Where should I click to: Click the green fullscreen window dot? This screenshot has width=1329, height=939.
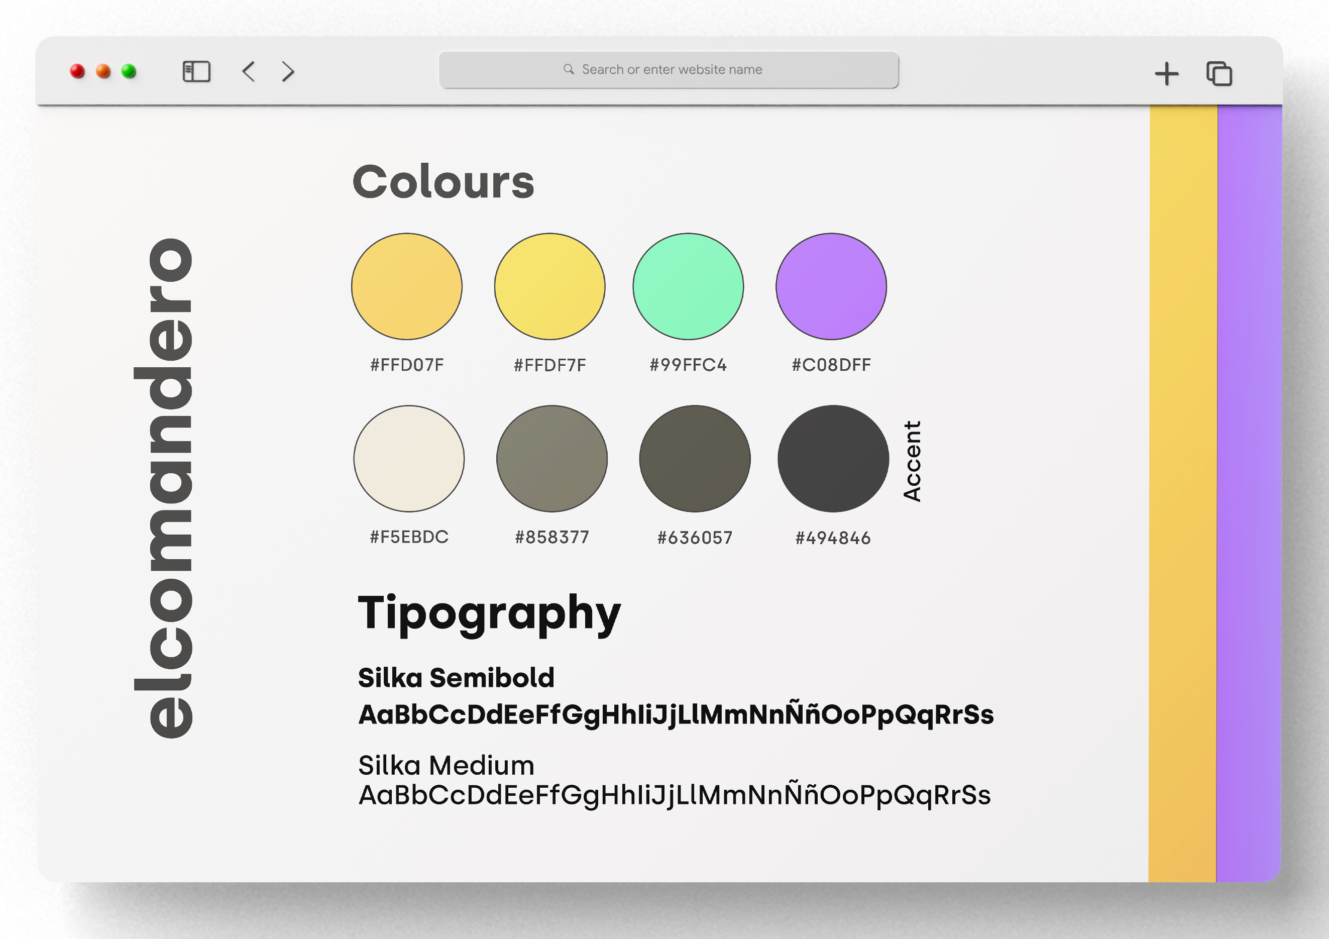(x=129, y=71)
